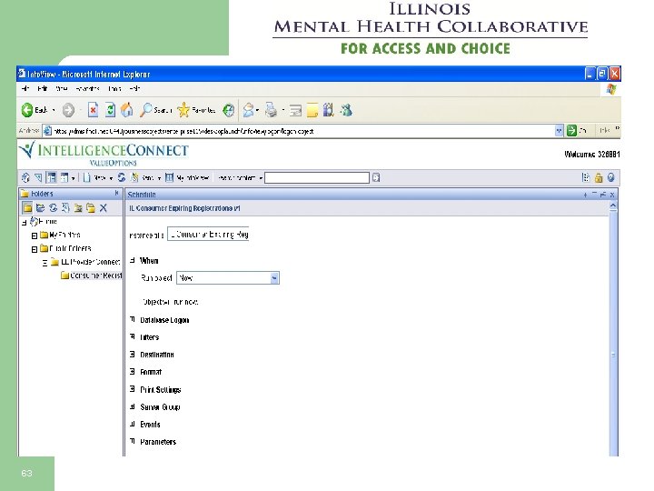Click the copy folder icon in the Folders toolbar
Viewport: 654px width, 491px height.
point(91,207)
